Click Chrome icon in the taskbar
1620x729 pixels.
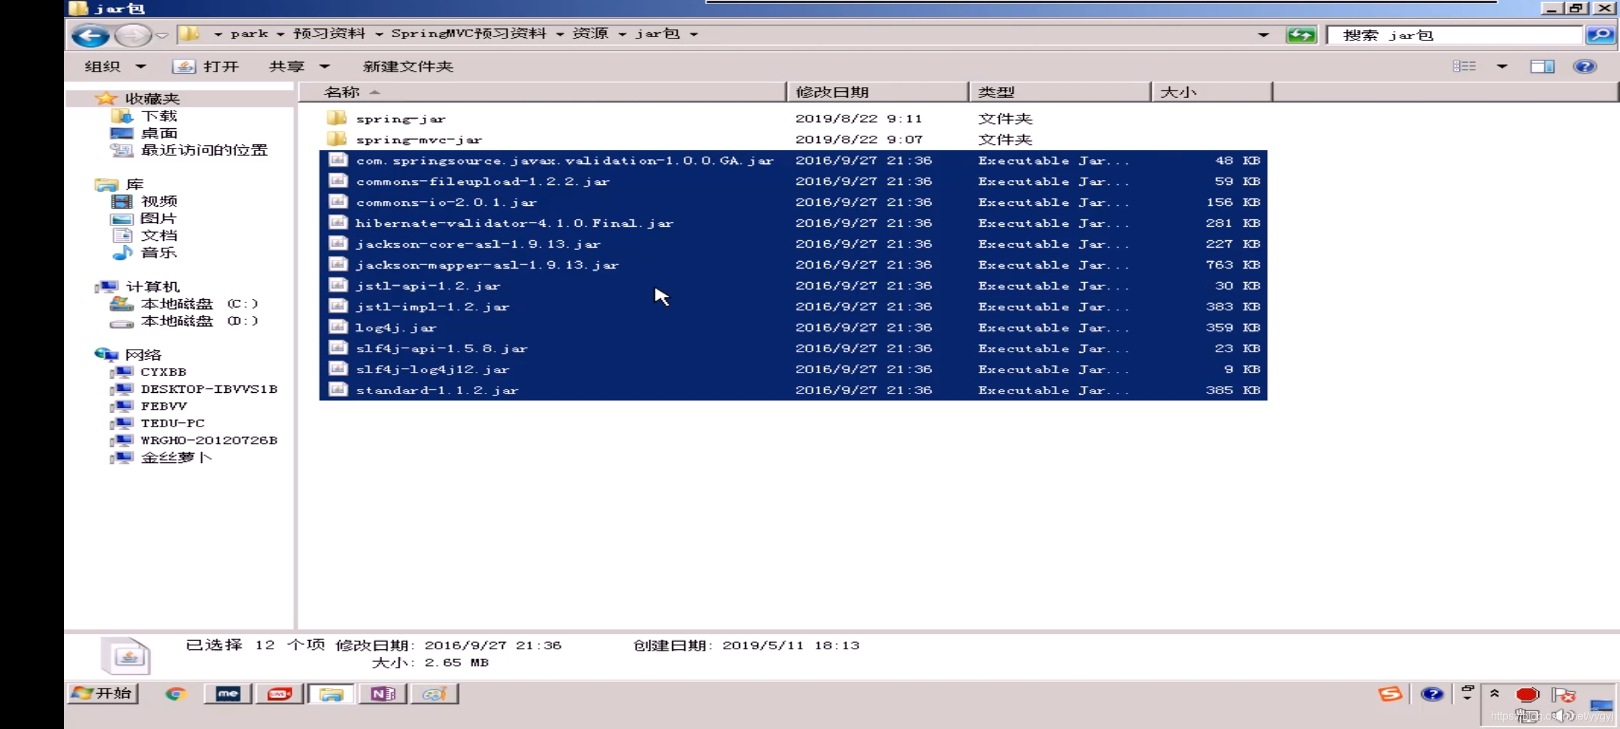click(x=176, y=694)
